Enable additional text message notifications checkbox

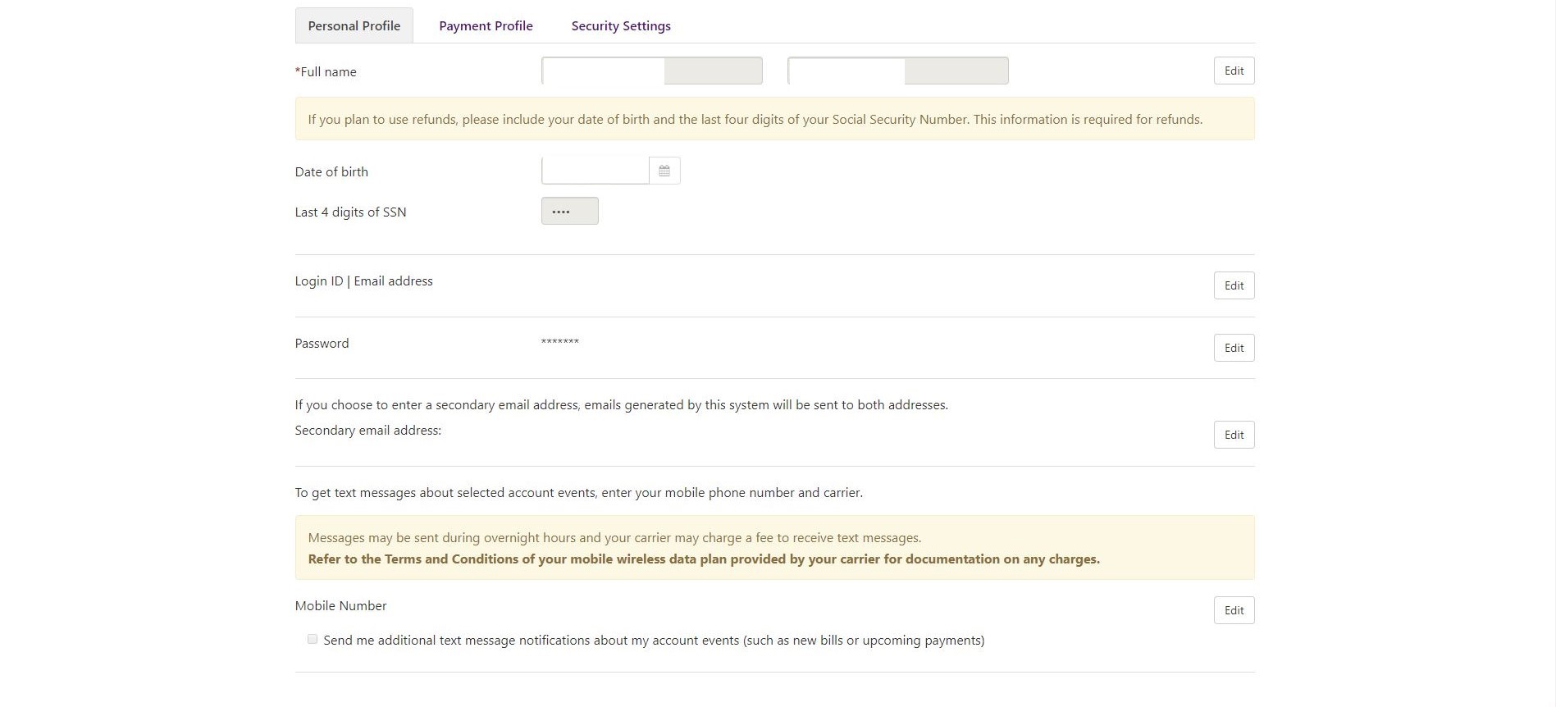point(313,639)
